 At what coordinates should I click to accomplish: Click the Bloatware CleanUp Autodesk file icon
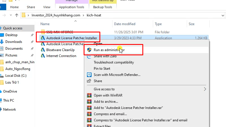point(43,50)
